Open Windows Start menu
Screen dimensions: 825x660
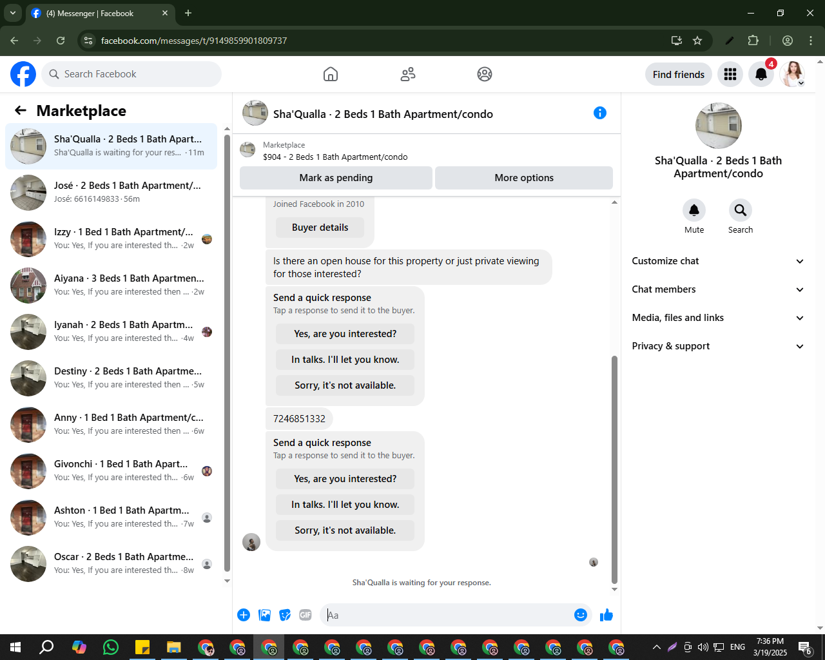click(x=15, y=647)
